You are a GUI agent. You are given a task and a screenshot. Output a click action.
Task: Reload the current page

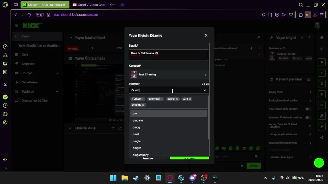tap(29, 15)
